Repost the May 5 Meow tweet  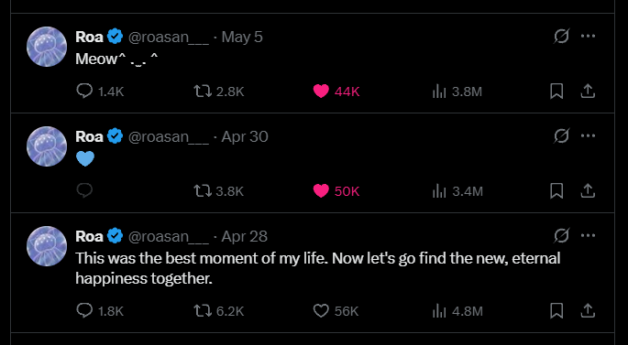pos(219,92)
